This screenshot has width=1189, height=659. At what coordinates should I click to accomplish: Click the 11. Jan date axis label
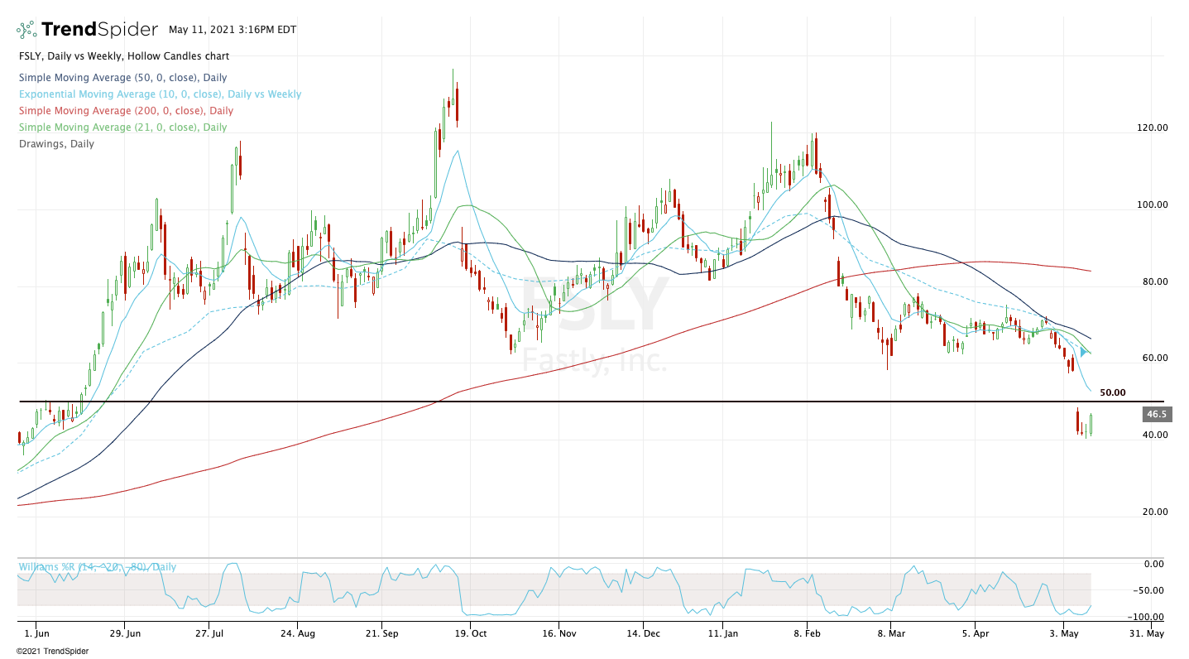pyautogui.click(x=722, y=633)
